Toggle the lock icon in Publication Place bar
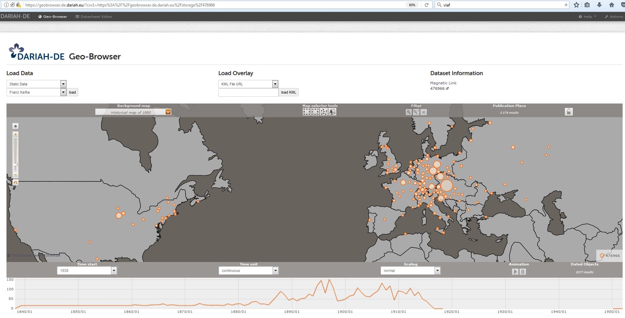625x318 pixels. (569, 112)
